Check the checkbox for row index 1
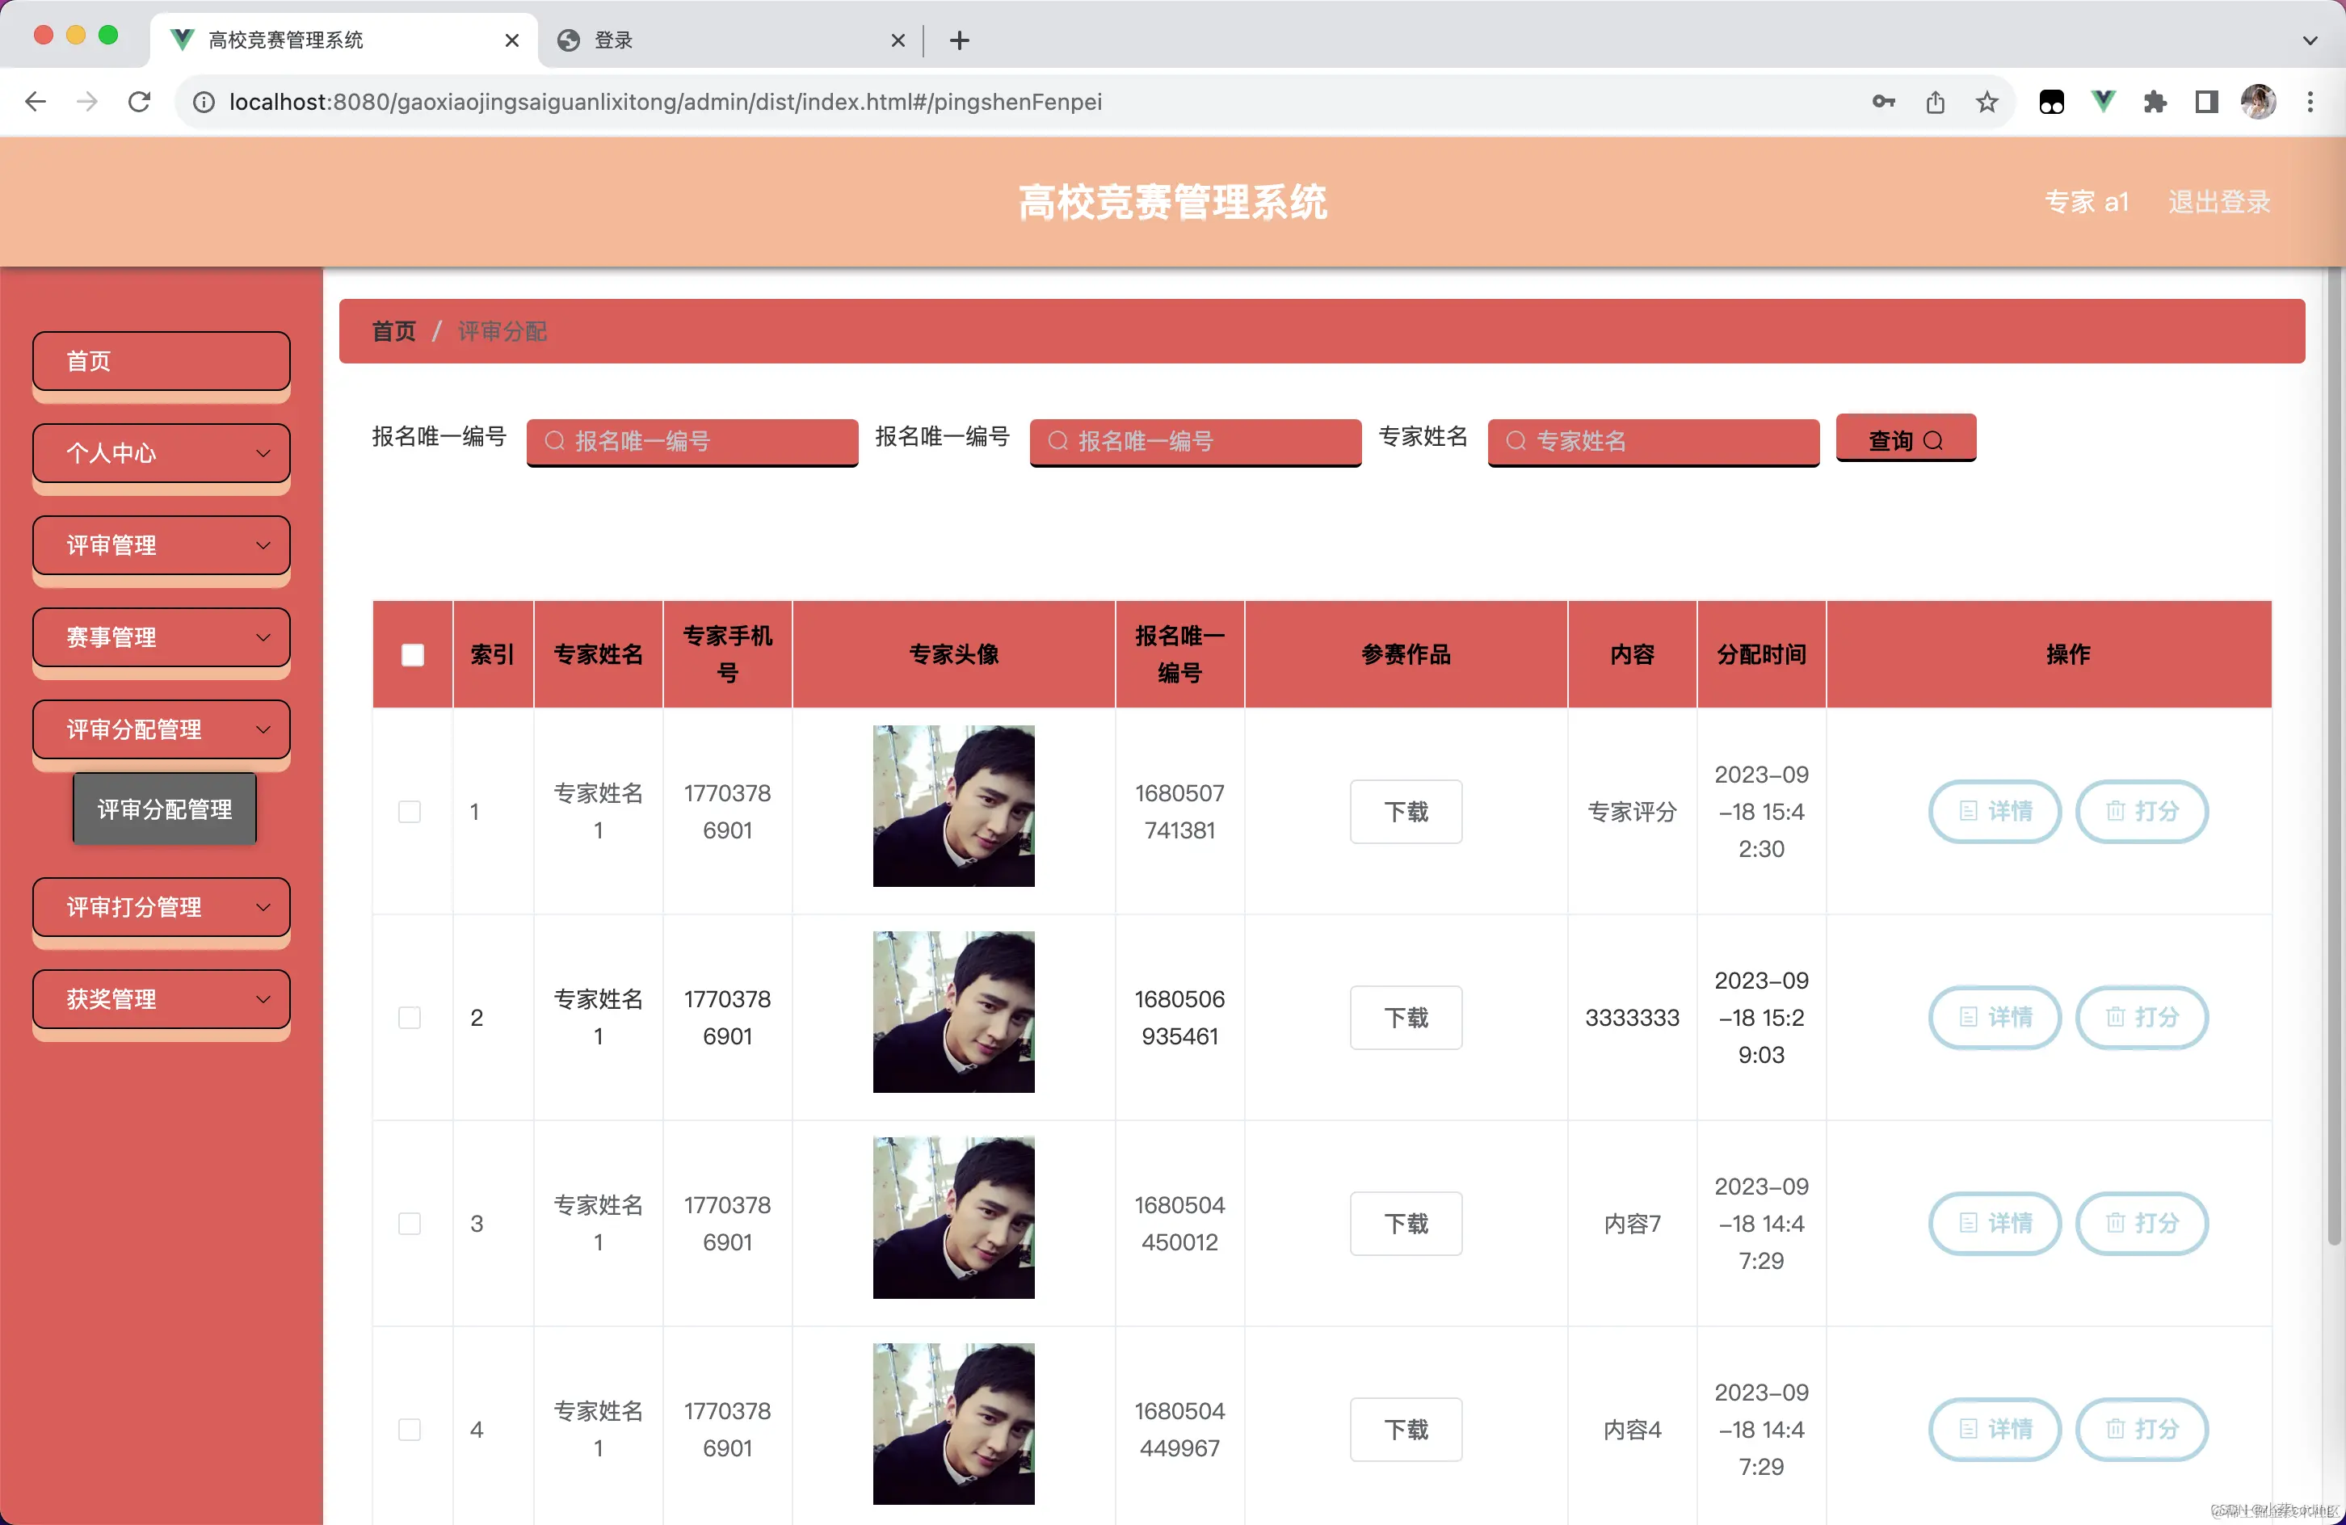Image resolution: width=2346 pixels, height=1525 pixels. pos(409,811)
